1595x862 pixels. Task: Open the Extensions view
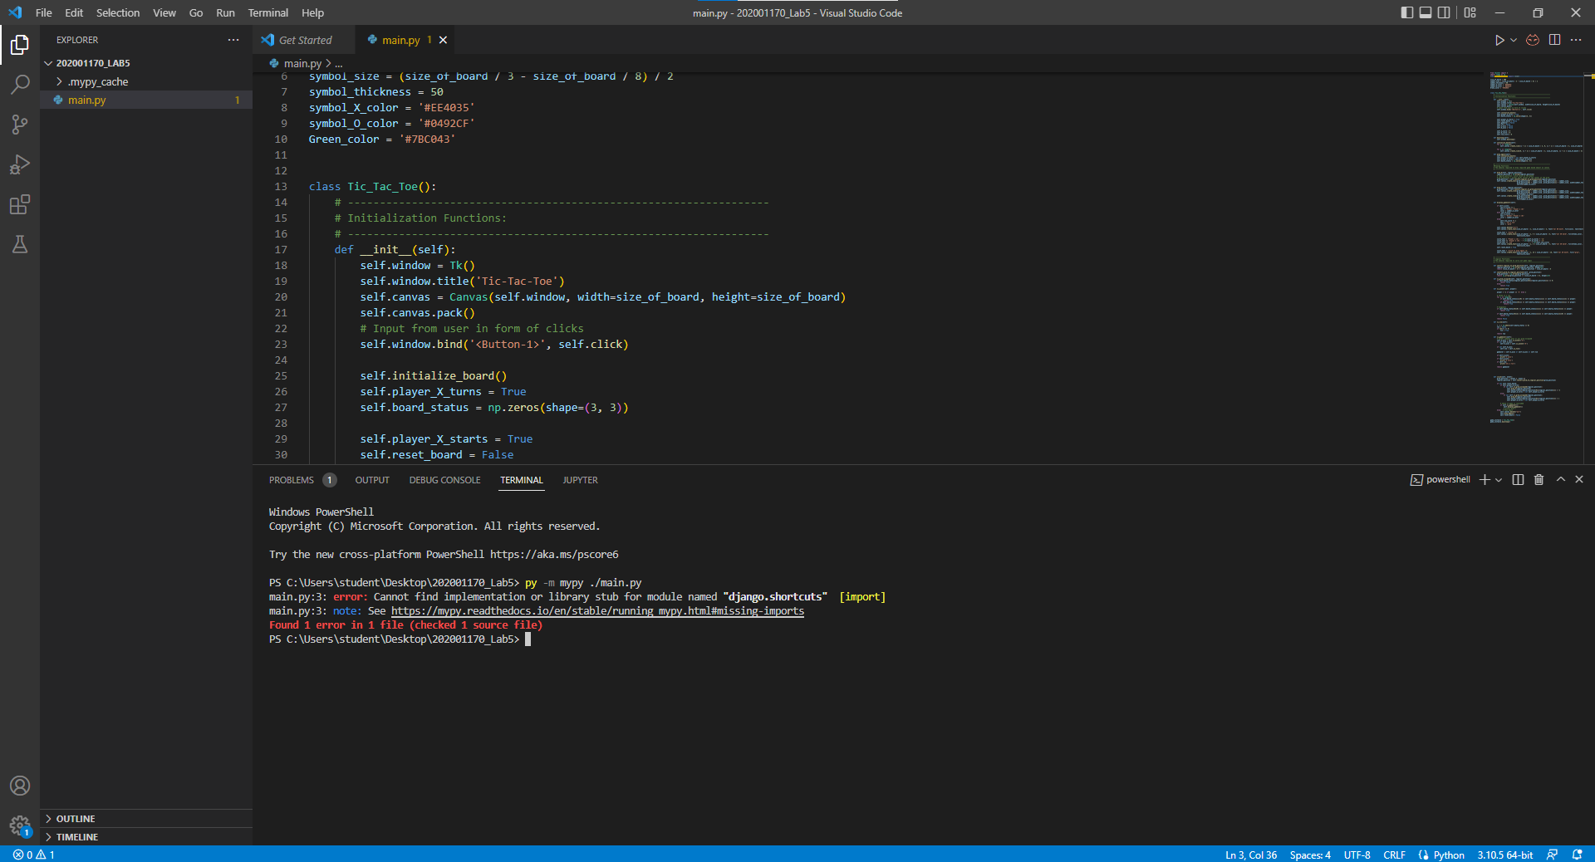tap(20, 204)
